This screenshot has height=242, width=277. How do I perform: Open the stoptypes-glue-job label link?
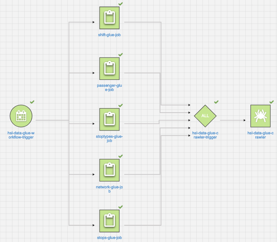[x=109, y=139]
